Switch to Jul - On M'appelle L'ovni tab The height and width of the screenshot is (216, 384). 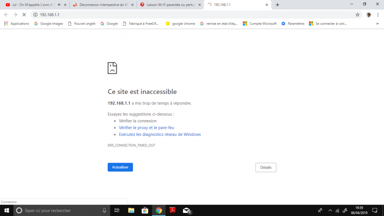tap(33, 5)
